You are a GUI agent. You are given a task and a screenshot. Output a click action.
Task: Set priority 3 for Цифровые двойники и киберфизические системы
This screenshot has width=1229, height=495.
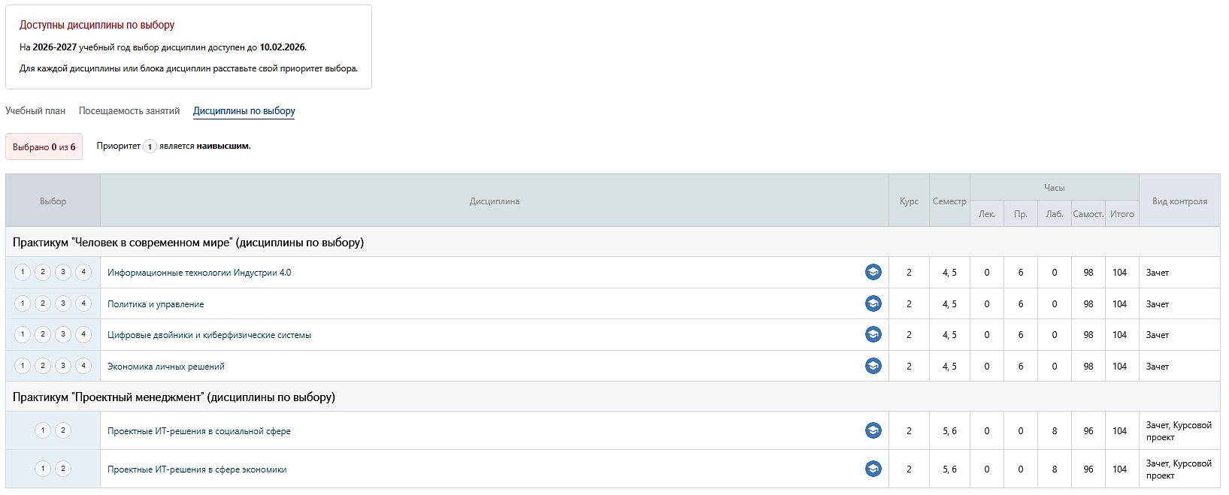coord(63,334)
